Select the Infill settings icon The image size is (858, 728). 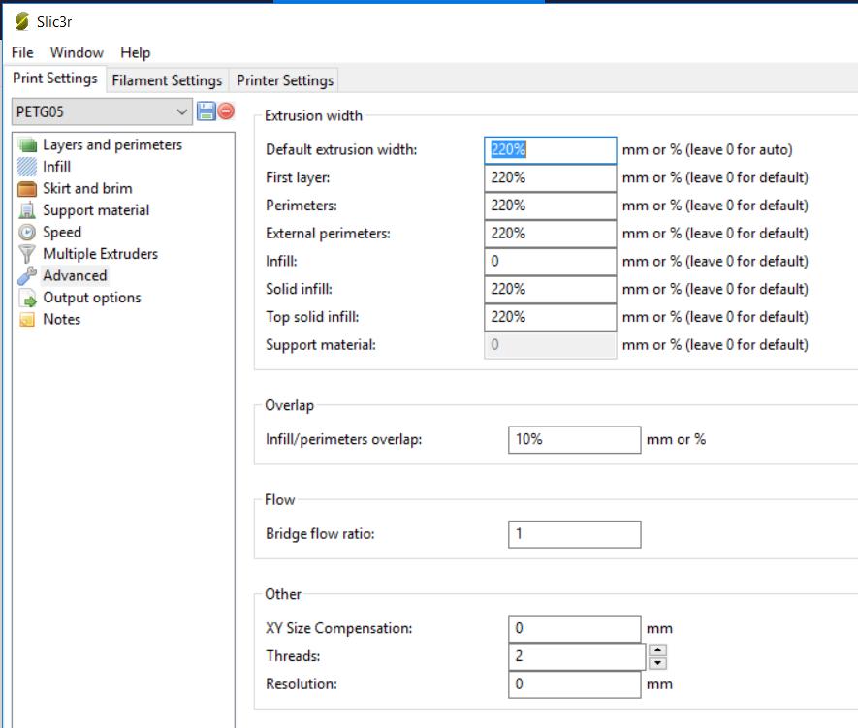[x=27, y=167]
